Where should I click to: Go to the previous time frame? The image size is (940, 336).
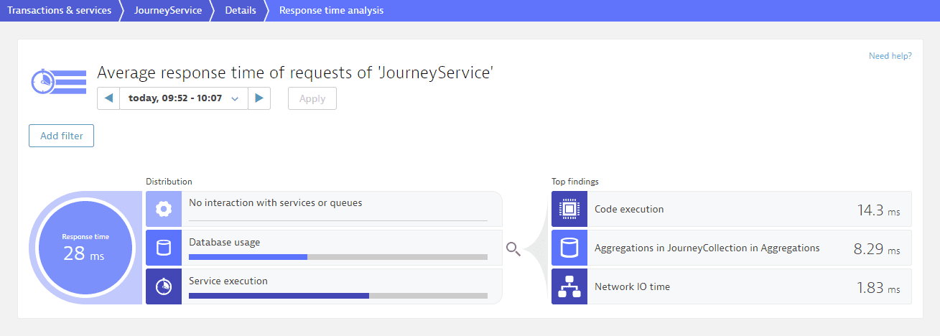pyautogui.click(x=108, y=98)
